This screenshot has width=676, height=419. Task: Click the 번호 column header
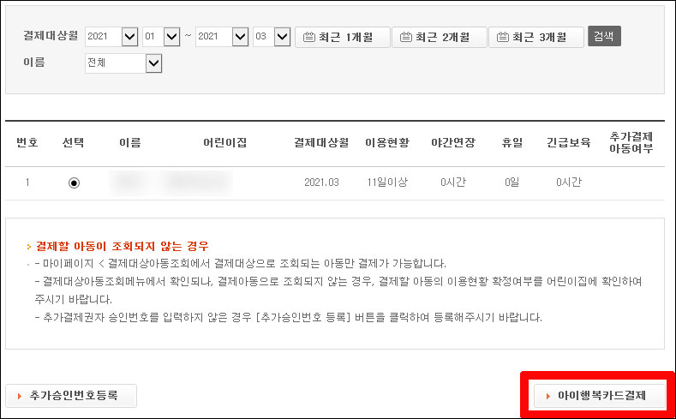[x=27, y=143]
